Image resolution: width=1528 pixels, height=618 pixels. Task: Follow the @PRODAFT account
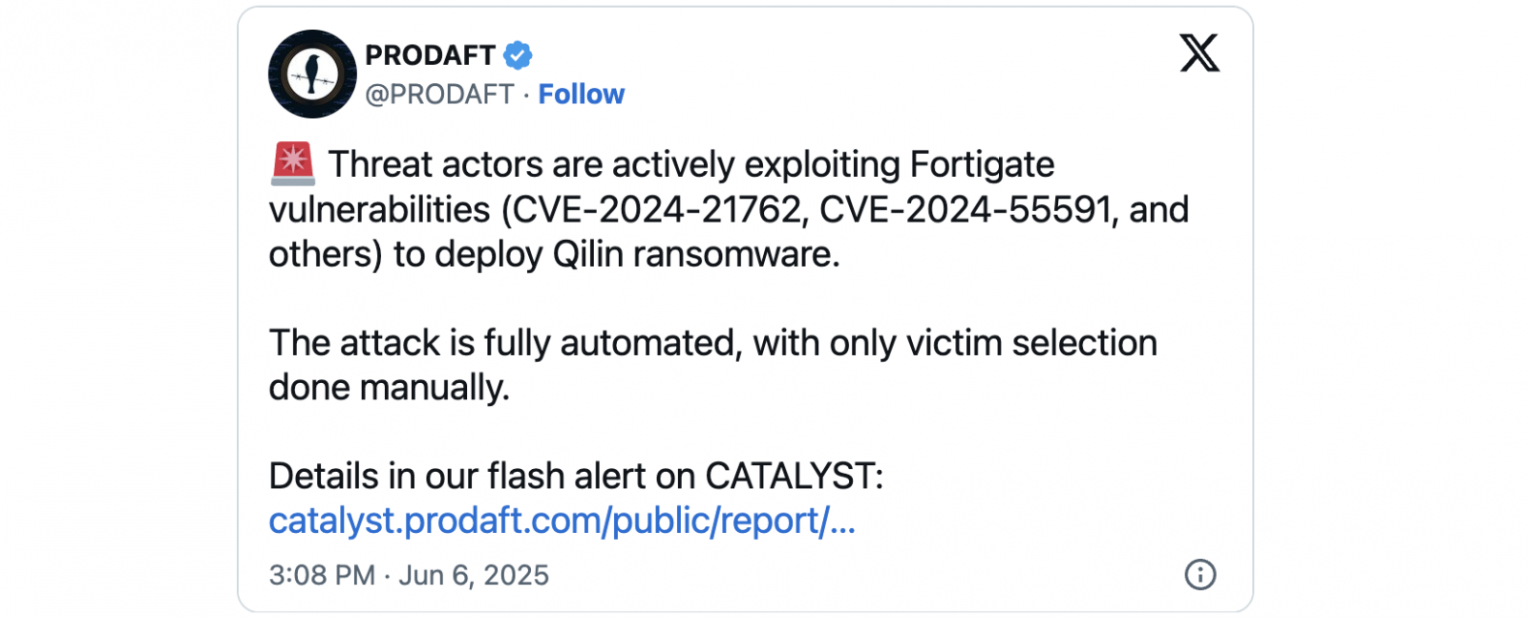[582, 94]
